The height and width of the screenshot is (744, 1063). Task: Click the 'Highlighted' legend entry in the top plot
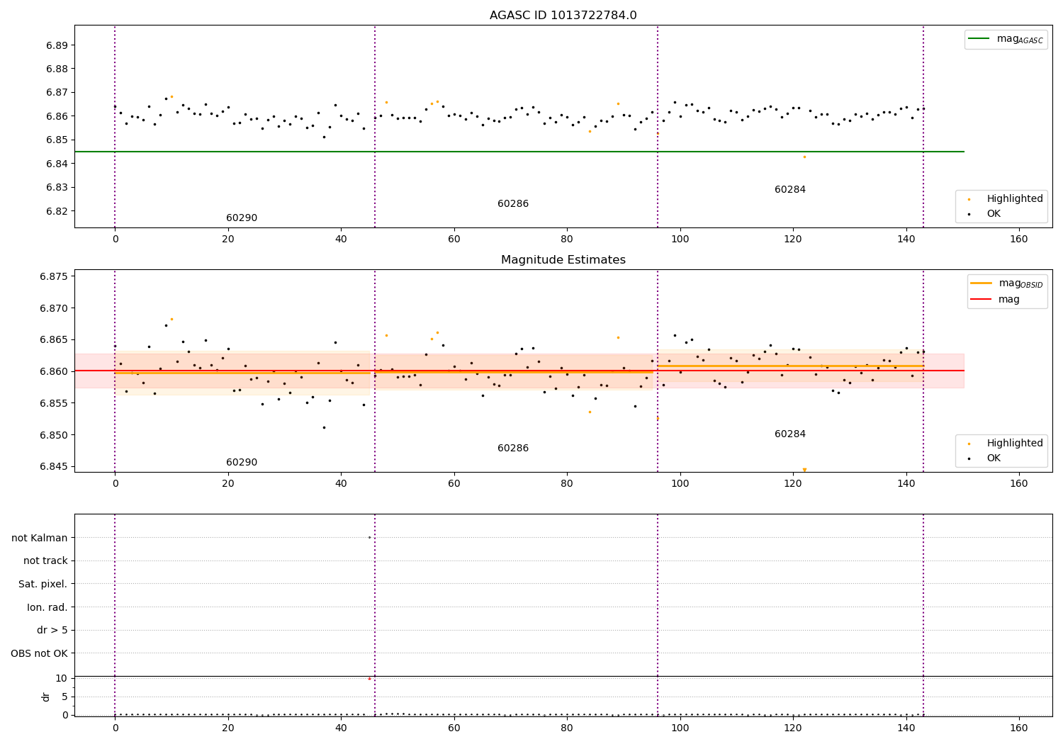[x=1006, y=198]
